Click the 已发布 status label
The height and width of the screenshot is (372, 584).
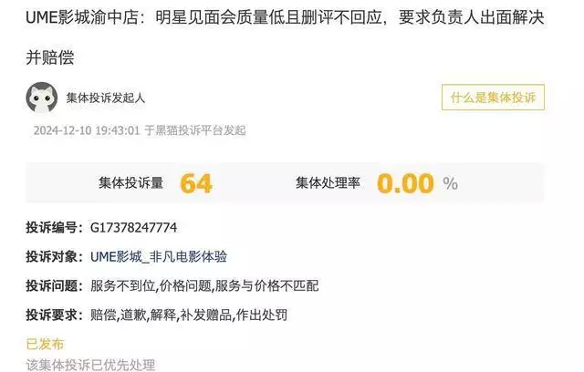coord(45,344)
